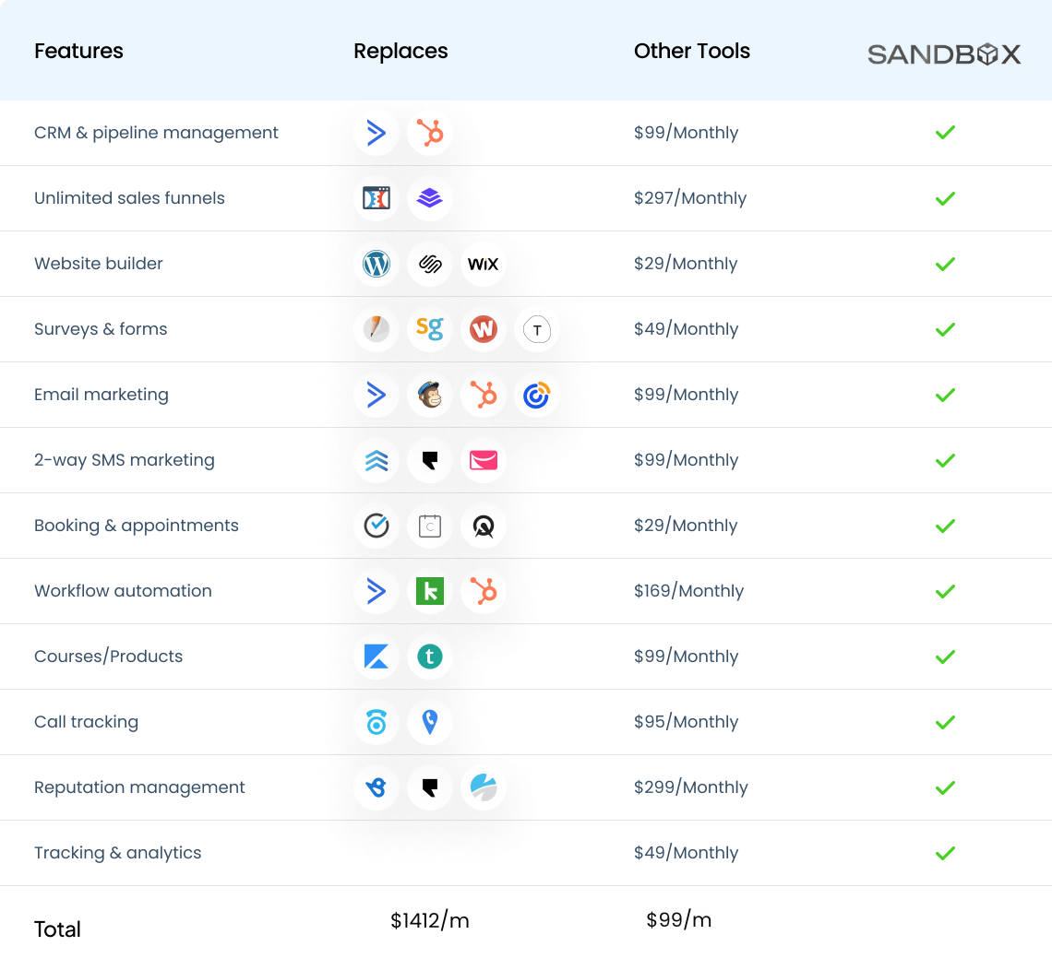Select the Mailchimp monkey icon
Viewport: 1052px width, 970px height.
430,395
